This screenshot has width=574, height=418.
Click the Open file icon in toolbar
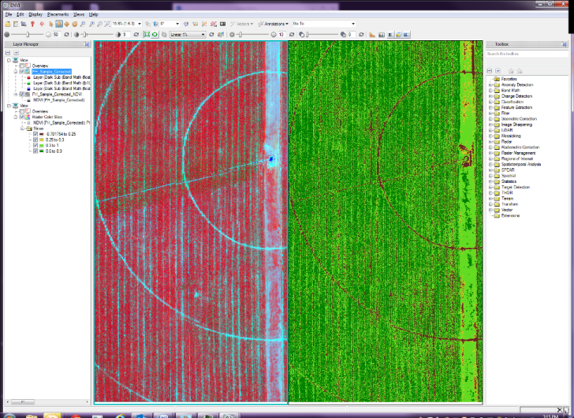tap(7, 24)
